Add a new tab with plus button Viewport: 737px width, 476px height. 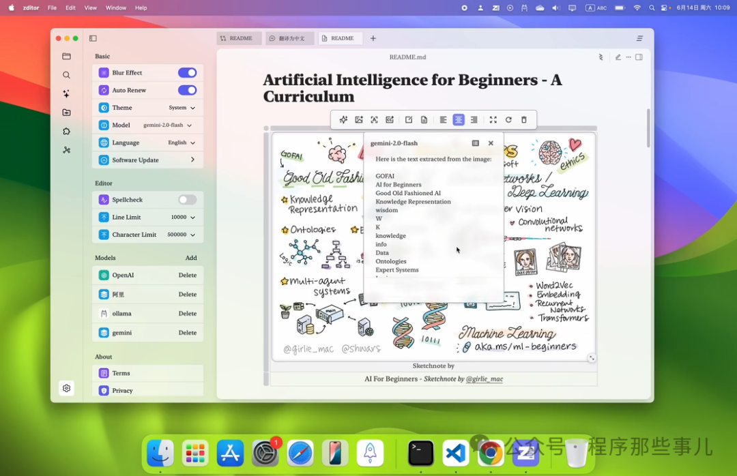(373, 38)
